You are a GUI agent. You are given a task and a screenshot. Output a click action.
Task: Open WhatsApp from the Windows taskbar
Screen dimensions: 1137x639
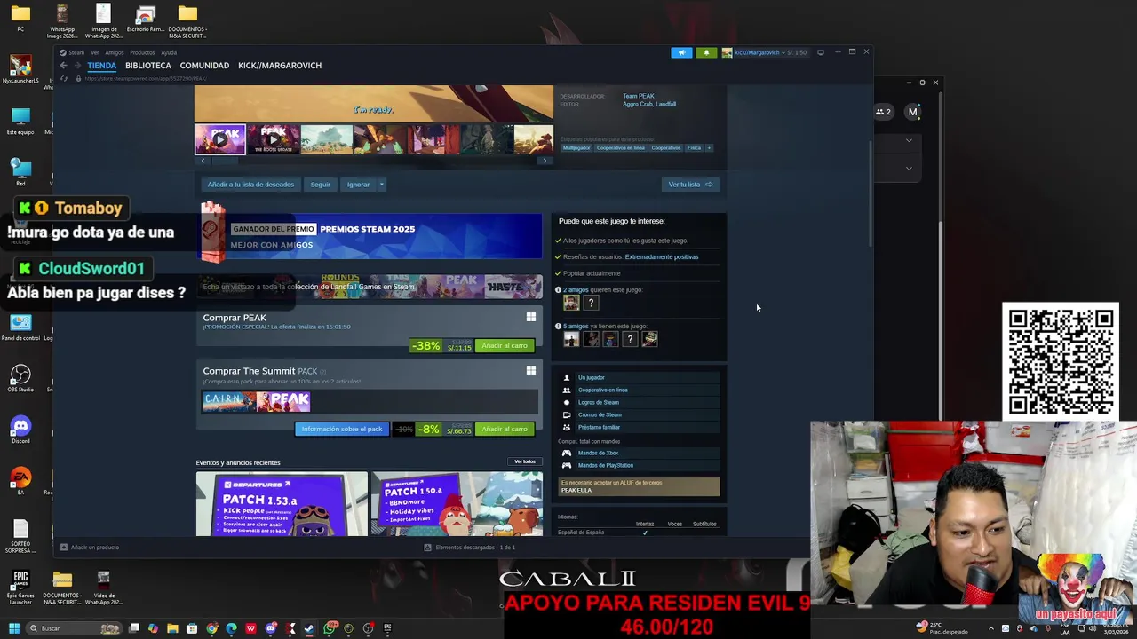(x=330, y=628)
